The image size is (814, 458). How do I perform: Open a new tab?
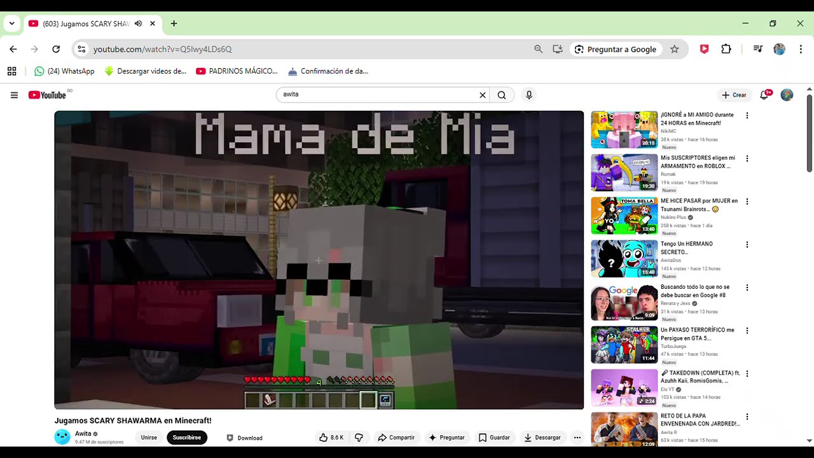click(x=174, y=24)
